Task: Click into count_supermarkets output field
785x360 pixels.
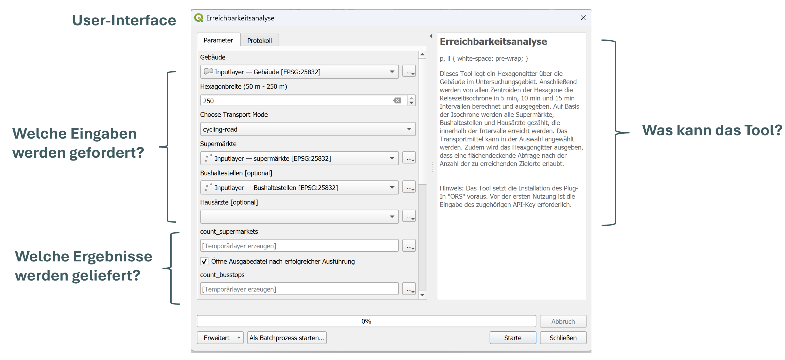Action: [x=299, y=246]
